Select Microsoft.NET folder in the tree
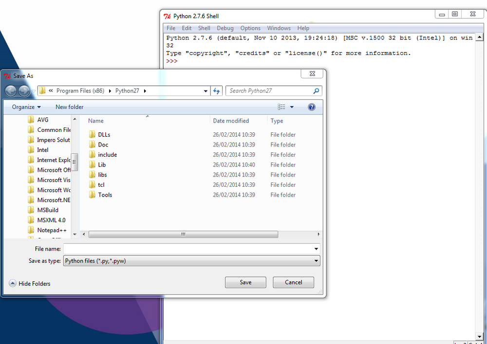Viewport: 487px width, 344px height. pyautogui.click(x=49, y=200)
